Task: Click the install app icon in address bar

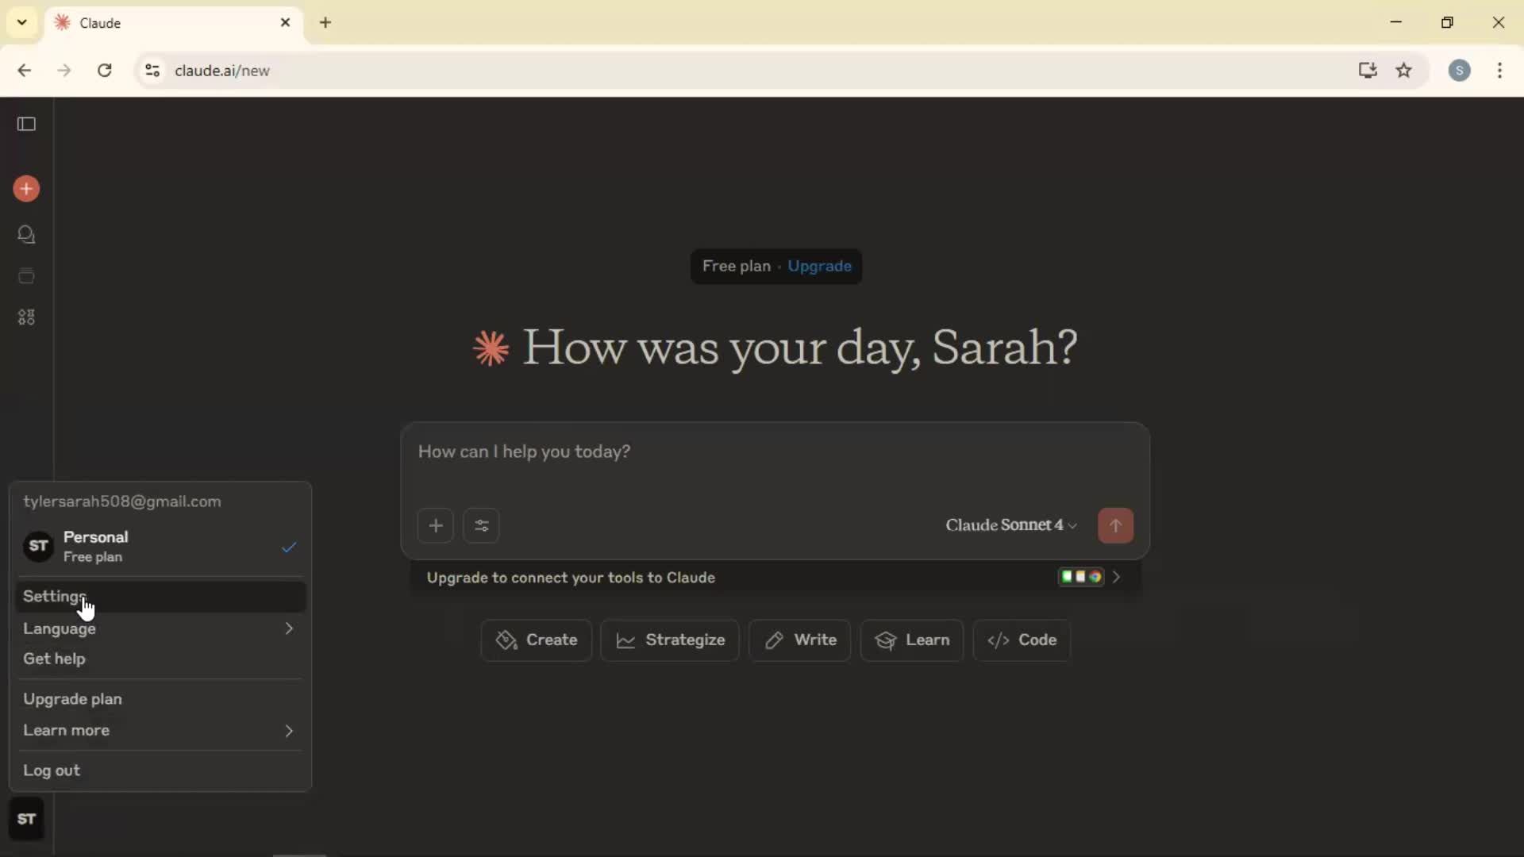Action: coord(1367,71)
